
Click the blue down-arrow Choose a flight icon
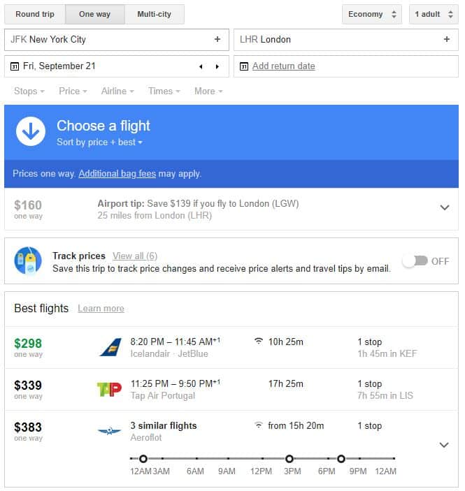coord(31,132)
